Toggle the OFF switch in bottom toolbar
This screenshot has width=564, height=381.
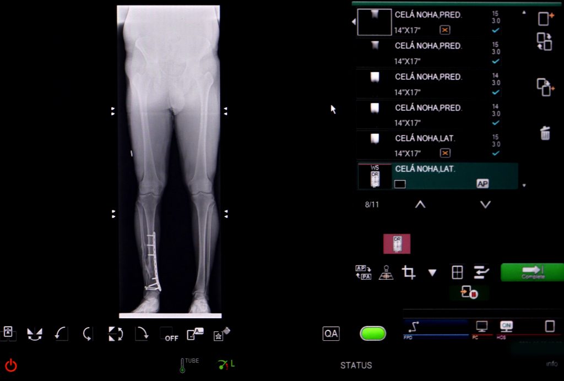(x=169, y=334)
